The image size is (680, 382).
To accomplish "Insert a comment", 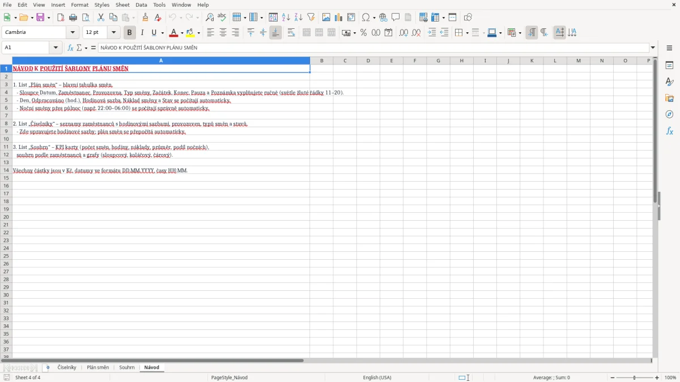I will click(x=396, y=18).
